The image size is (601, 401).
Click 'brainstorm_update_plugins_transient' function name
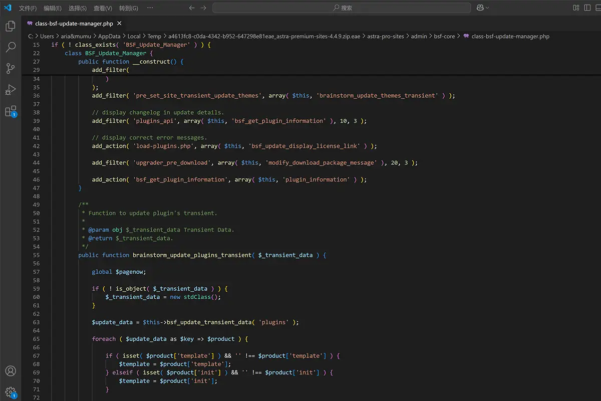[192, 255]
